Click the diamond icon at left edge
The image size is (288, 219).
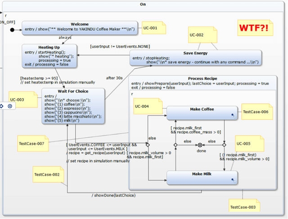click(x=2, y=106)
